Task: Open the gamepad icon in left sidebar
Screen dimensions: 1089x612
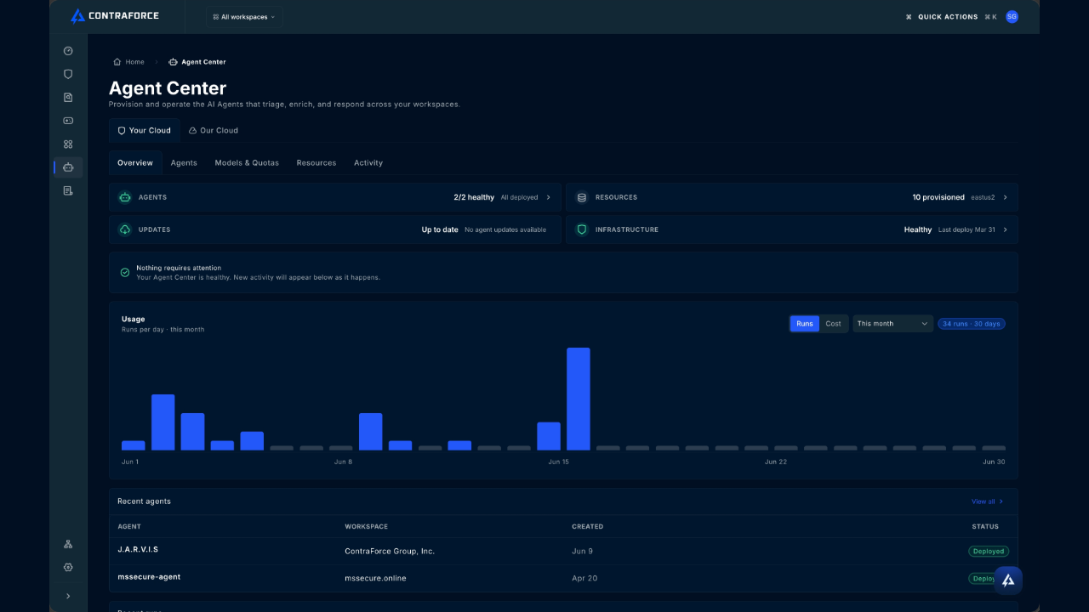Action: (x=68, y=121)
